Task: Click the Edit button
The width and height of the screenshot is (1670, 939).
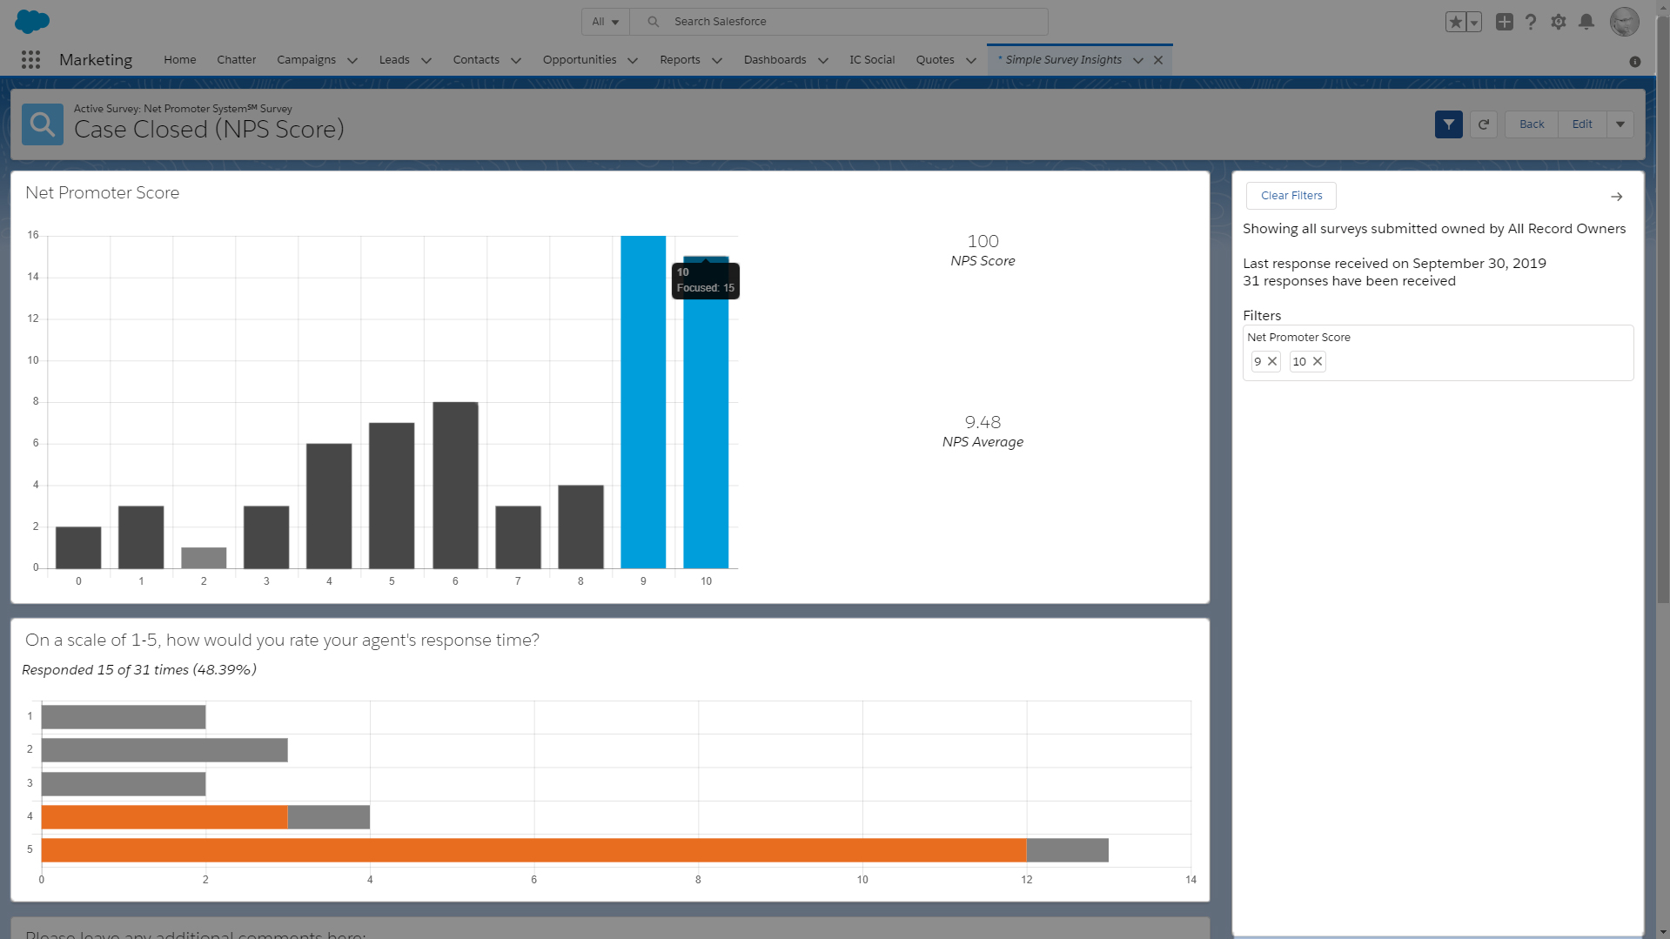Action: click(x=1582, y=124)
